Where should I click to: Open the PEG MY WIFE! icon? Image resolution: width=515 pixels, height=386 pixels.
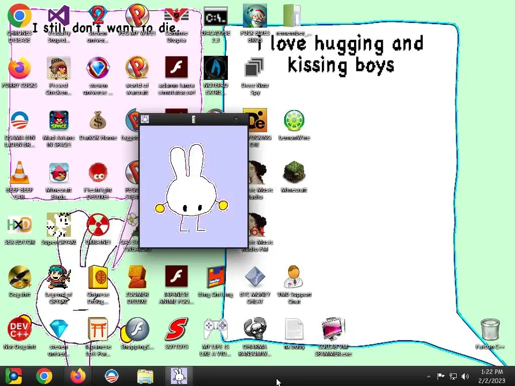click(x=137, y=16)
